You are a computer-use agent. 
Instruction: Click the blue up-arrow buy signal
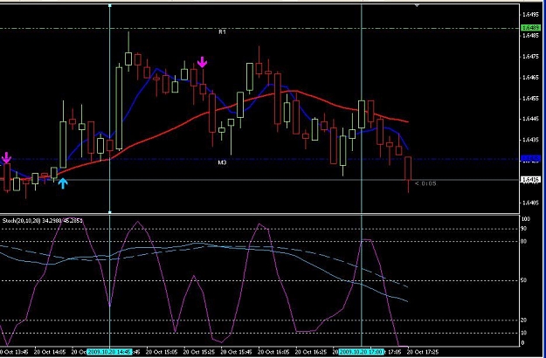(63, 183)
